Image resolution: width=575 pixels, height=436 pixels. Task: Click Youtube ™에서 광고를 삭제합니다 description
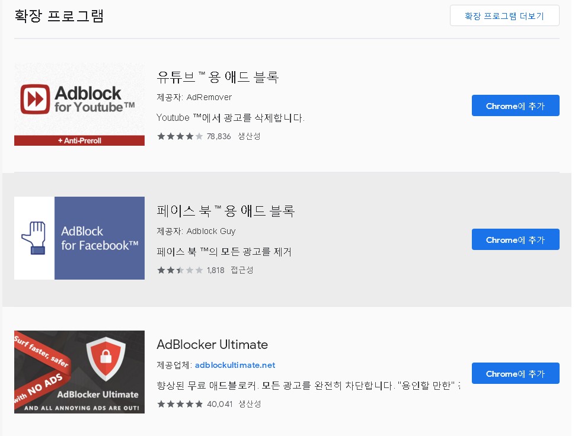coord(230,118)
